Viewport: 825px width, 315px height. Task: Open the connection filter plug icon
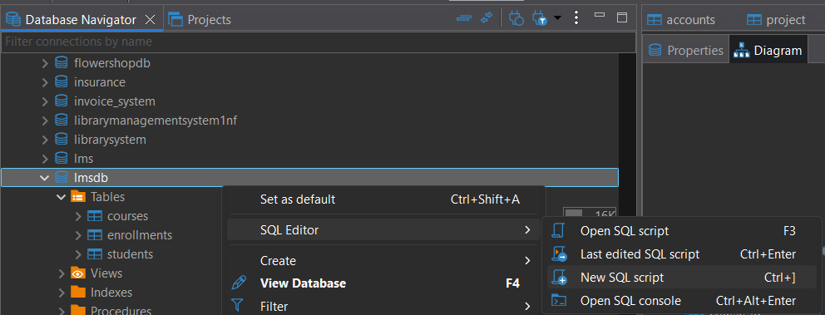click(x=540, y=19)
